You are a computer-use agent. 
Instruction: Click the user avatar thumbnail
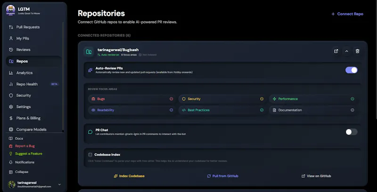11,184
